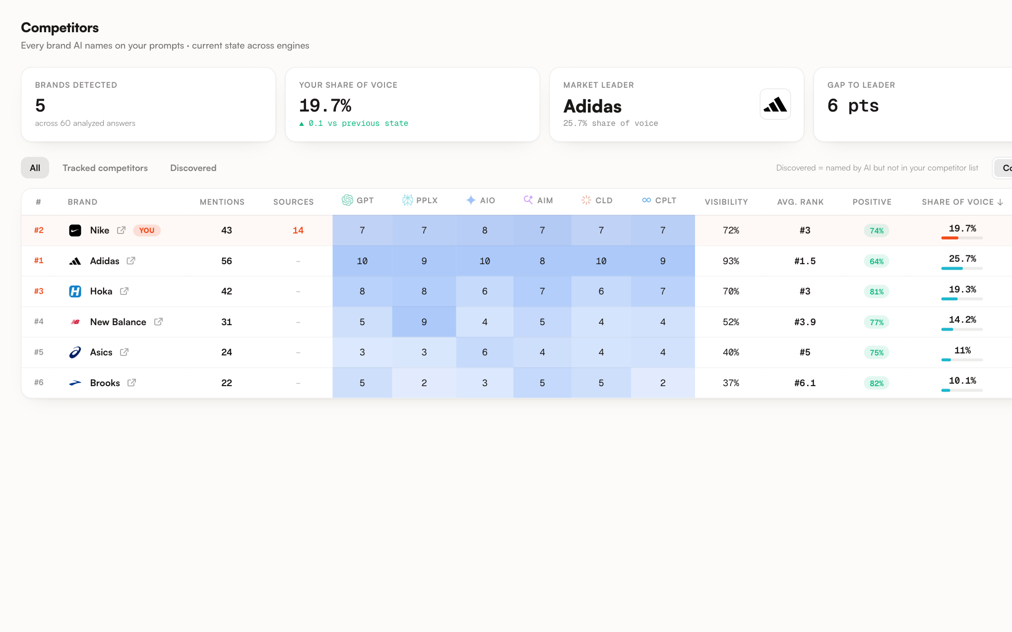The height and width of the screenshot is (632, 1012).
Task: Open Brooks external link icon
Action: (x=131, y=383)
